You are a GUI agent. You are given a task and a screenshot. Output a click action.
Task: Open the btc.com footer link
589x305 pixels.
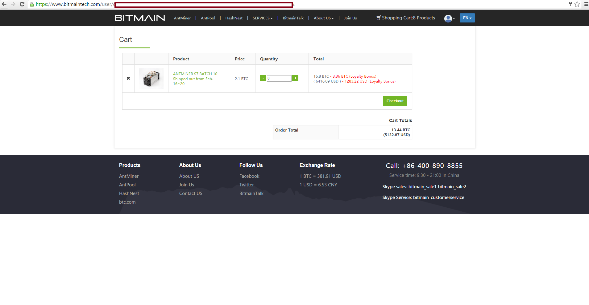127,202
